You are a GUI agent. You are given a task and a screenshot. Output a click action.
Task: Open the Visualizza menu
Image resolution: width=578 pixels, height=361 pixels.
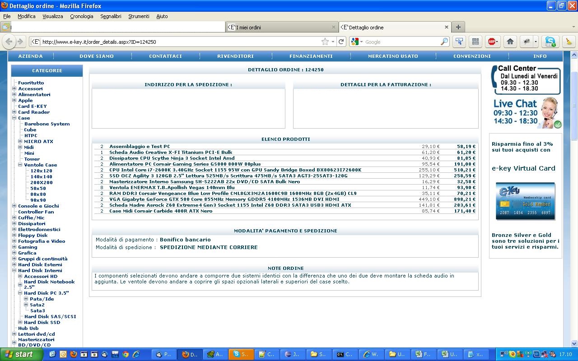(x=53, y=16)
